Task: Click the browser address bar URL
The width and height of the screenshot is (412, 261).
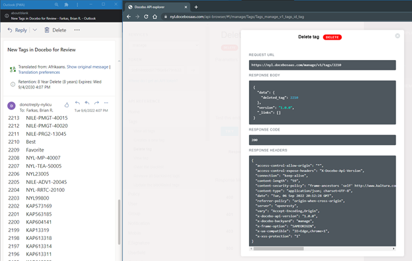Action: [237, 16]
